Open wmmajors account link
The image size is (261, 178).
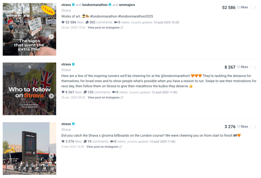pyautogui.click(x=127, y=5)
